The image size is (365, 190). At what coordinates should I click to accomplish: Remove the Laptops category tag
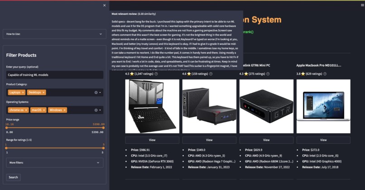point(23,93)
